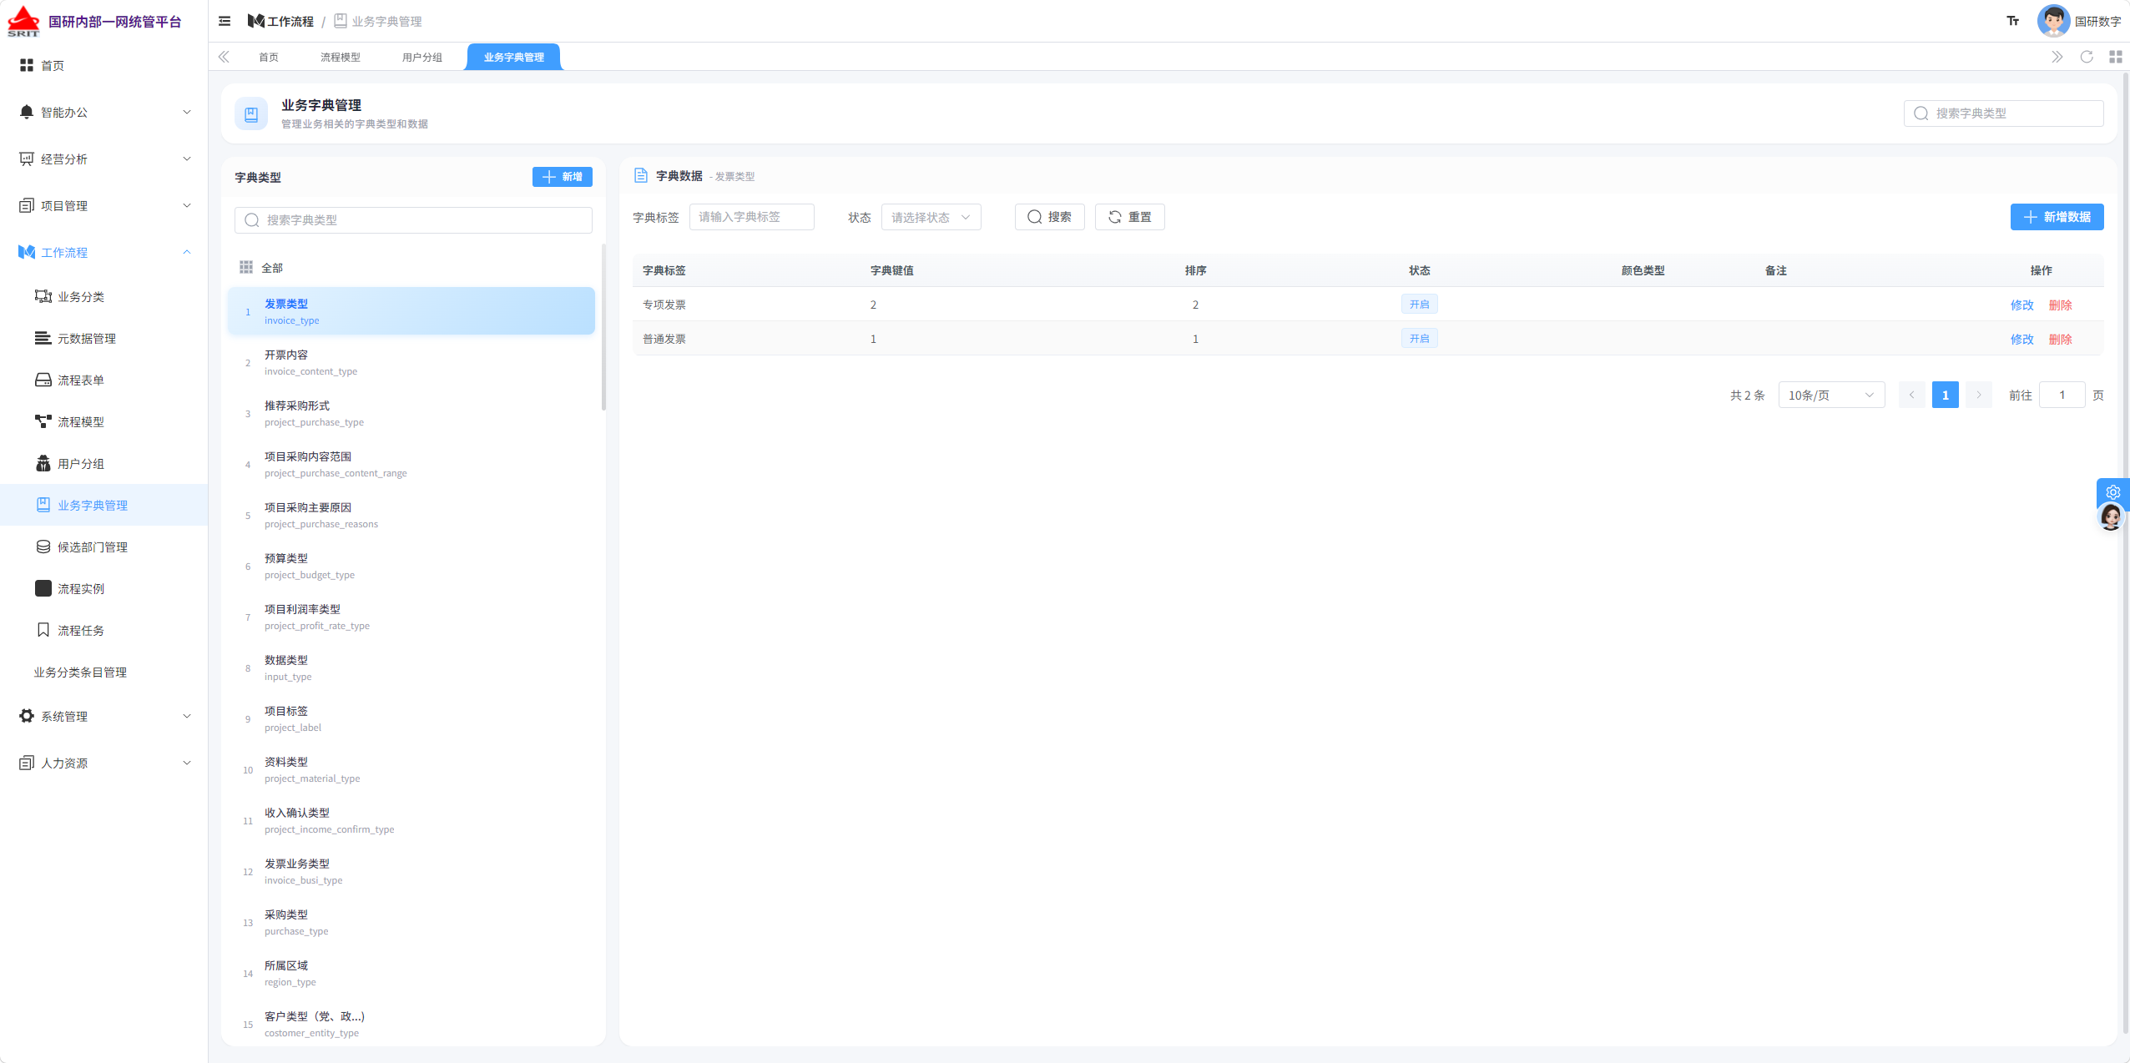Open the tab grid menu icon
This screenshot has height=1063, width=2130.
click(2115, 57)
